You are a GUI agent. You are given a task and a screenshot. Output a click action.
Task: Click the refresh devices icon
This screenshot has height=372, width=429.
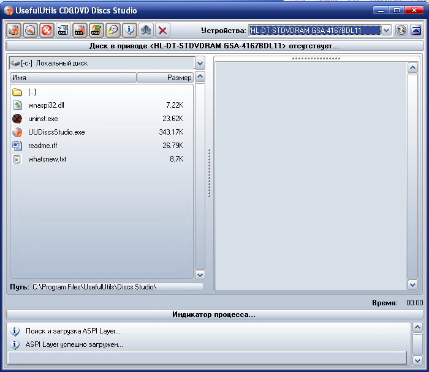point(401,31)
